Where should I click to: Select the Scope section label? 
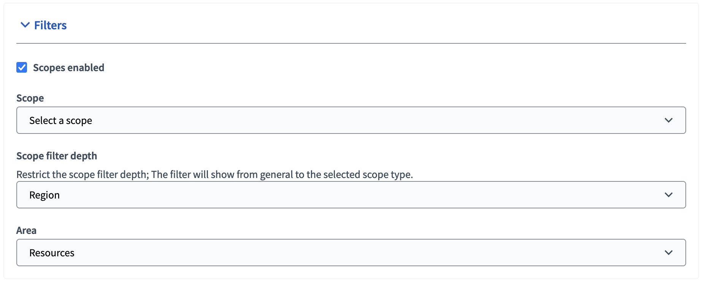coord(30,98)
